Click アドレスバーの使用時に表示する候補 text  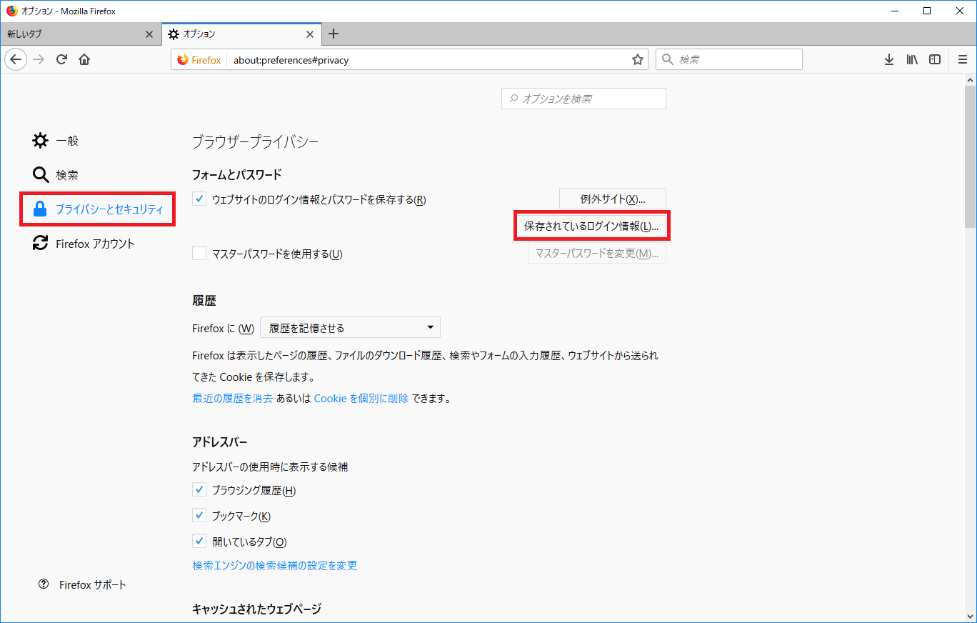click(270, 467)
